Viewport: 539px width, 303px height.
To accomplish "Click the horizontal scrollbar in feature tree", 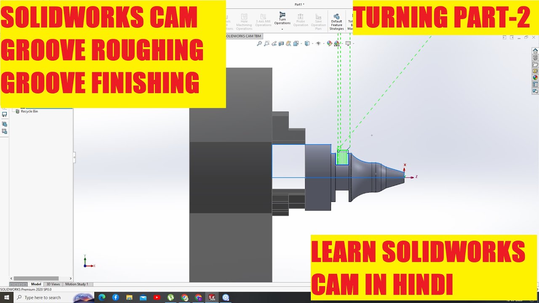I will pos(36,279).
